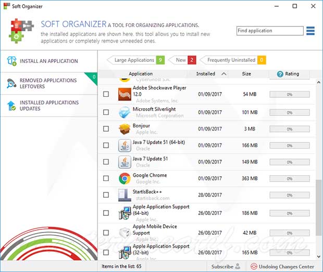Open the hamburger menu icon
The height and width of the screenshot is (272, 323).
[310, 31]
